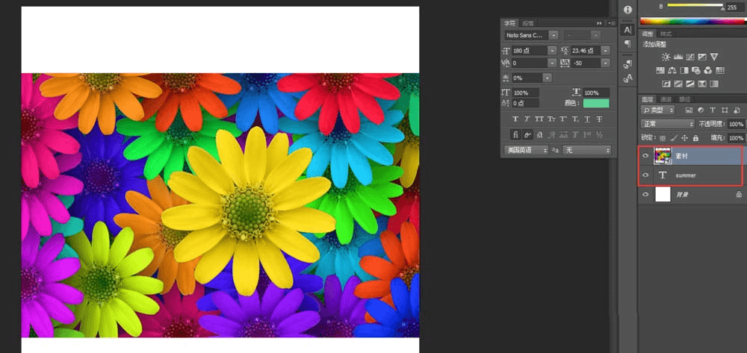Add a Photo Filter adjustment
Image resolution: width=747 pixels, height=353 pixels.
696,70
